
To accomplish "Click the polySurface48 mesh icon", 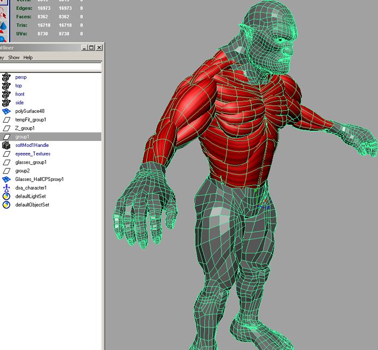I will (6, 111).
